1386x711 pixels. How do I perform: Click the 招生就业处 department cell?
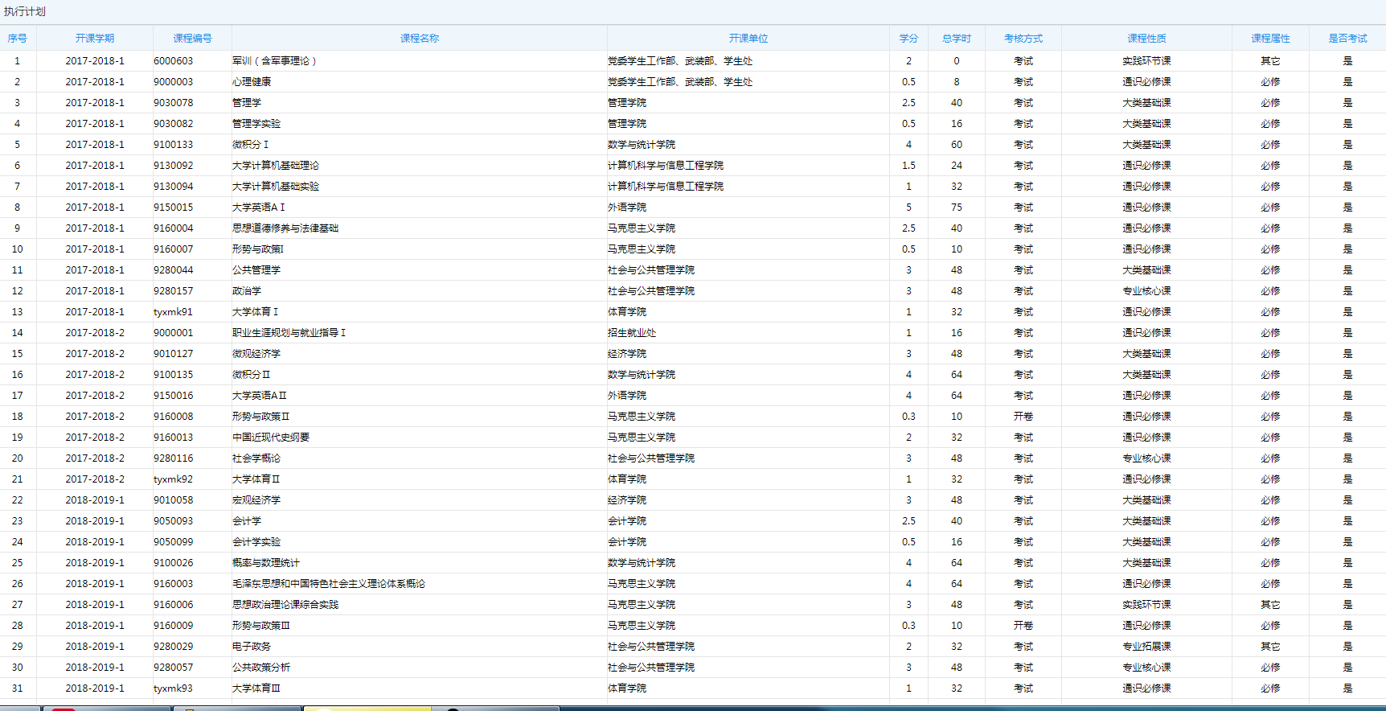[632, 333]
